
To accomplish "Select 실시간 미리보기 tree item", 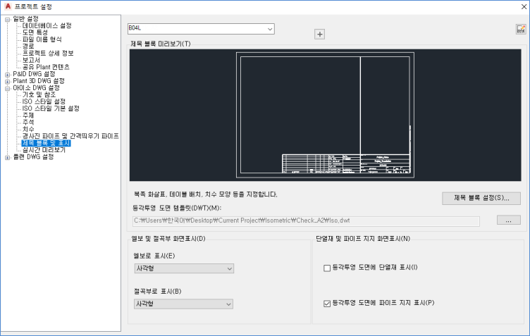I will coord(44,150).
